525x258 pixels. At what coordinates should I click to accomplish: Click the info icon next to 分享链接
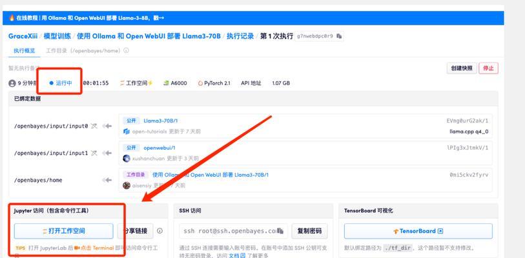[x=160, y=231]
